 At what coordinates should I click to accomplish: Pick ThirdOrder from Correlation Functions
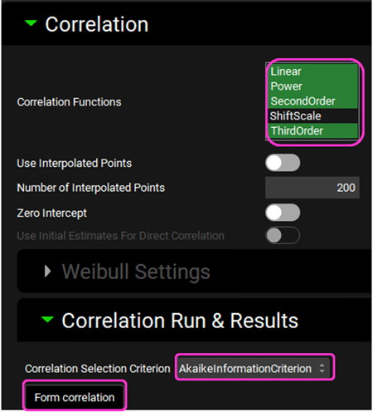(x=312, y=130)
